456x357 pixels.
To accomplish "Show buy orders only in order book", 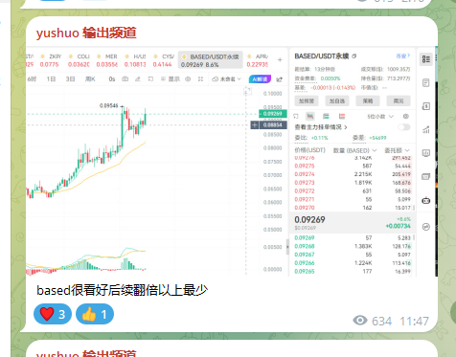I will (x=326, y=116).
